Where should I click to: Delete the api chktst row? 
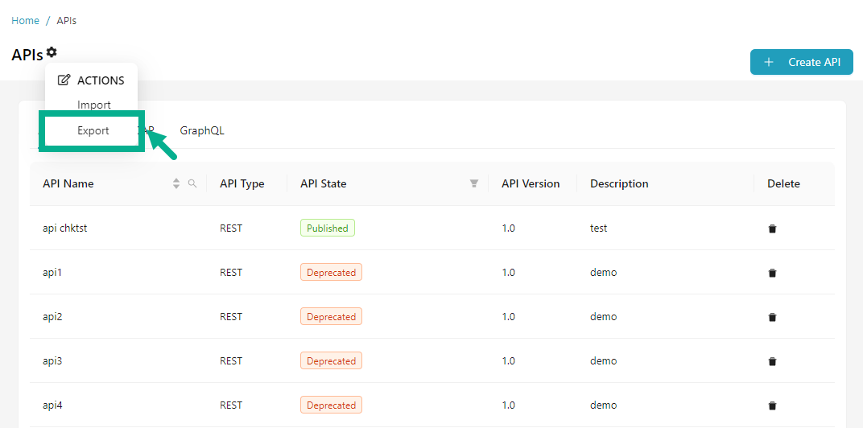point(772,228)
